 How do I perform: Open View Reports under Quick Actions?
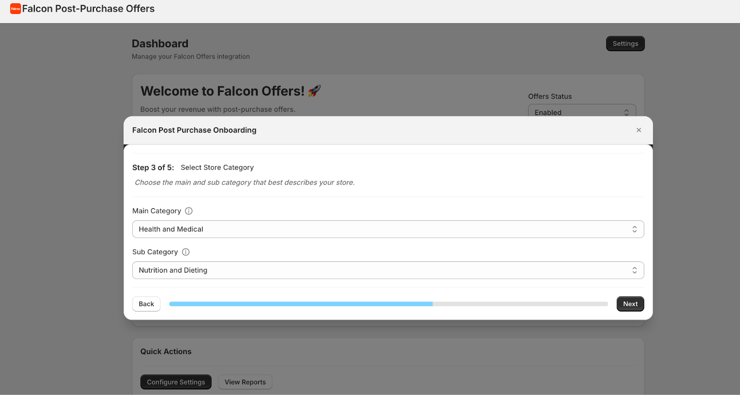click(x=245, y=382)
